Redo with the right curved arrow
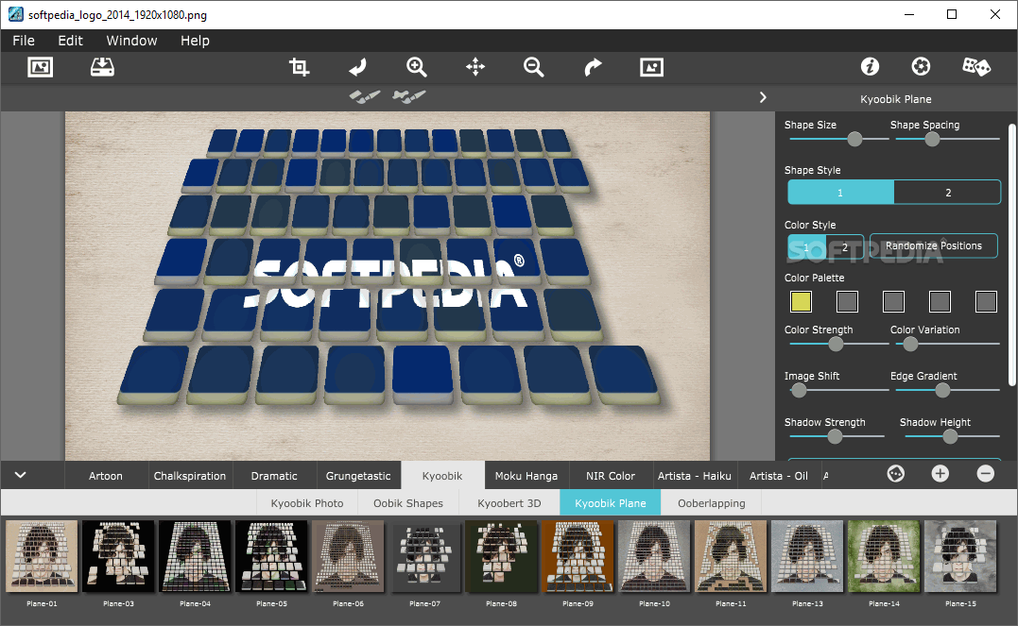1018x626 pixels. [593, 67]
